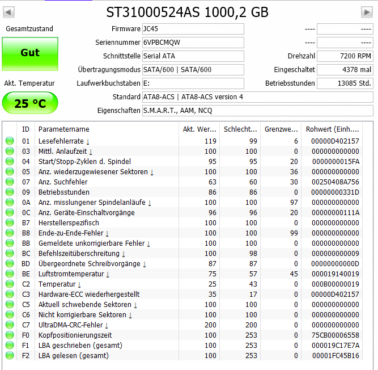Click raw value 00250408A756
This screenshot has width=378, height=370.
(x=335, y=182)
